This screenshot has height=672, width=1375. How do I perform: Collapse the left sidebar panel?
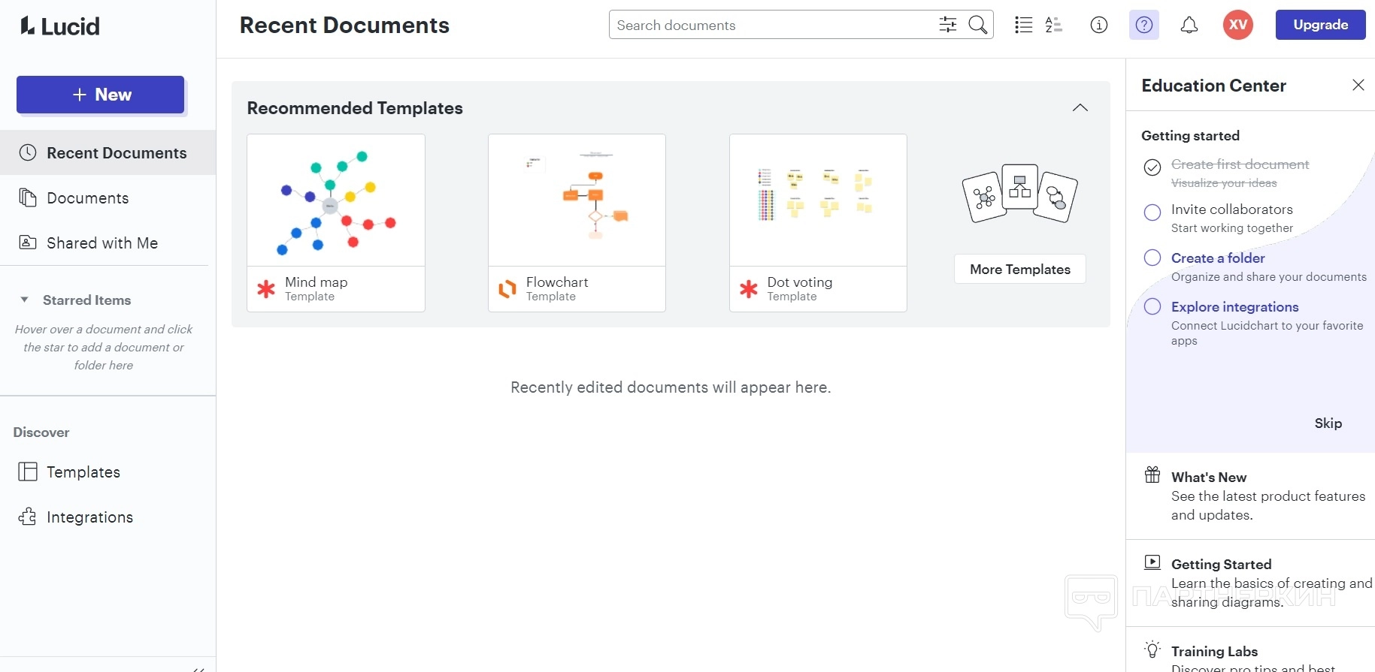(198, 668)
